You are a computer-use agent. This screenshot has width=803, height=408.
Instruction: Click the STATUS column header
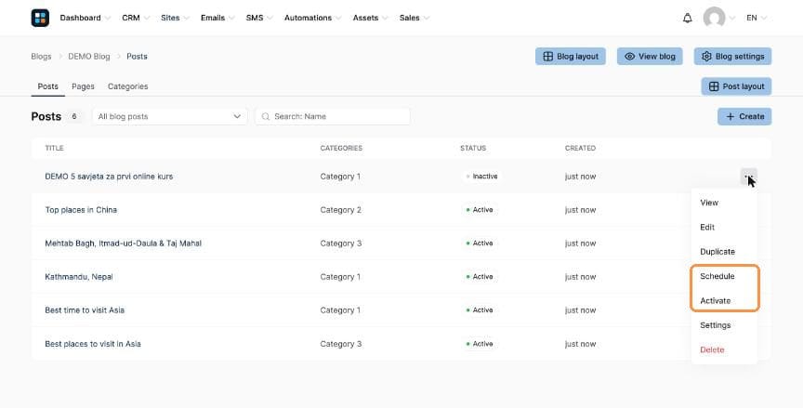[x=473, y=148]
